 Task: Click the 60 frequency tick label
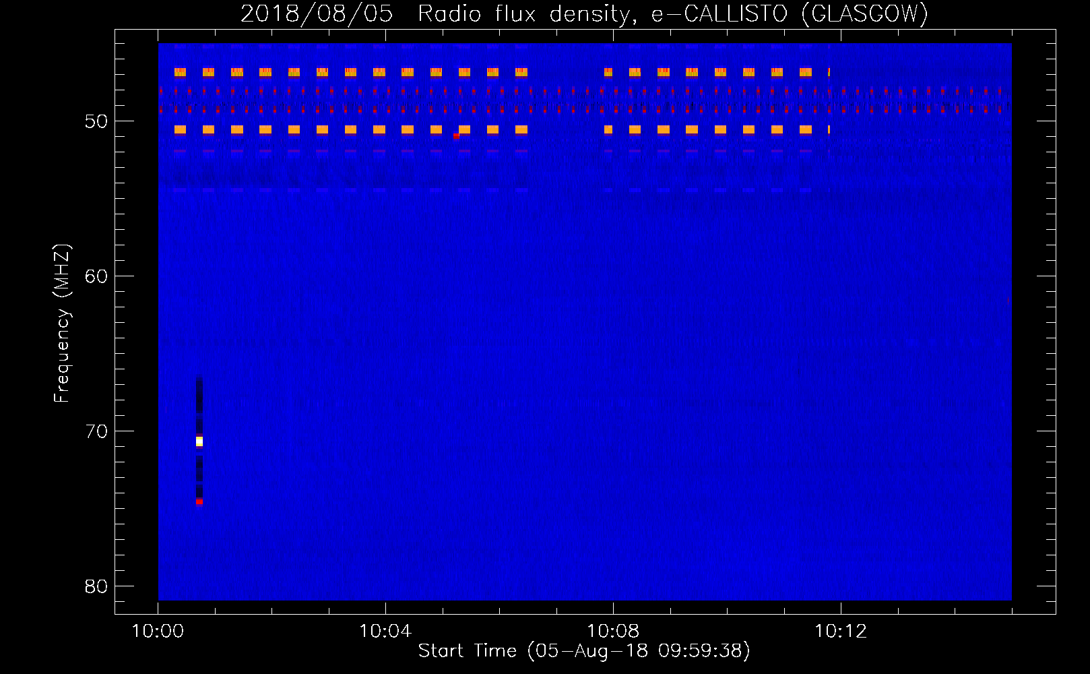96,276
